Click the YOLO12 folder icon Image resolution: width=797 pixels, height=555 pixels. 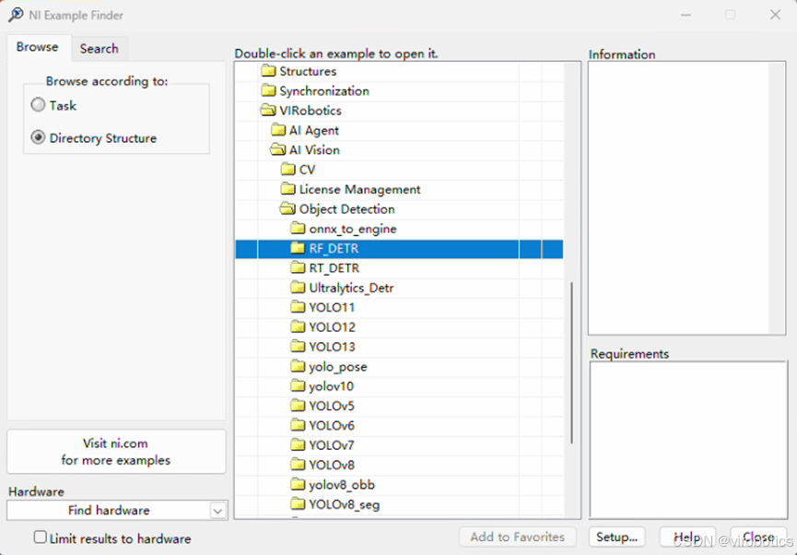click(x=298, y=327)
